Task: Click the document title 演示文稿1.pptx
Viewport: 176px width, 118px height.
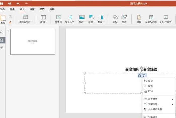Action: pos(139,3)
